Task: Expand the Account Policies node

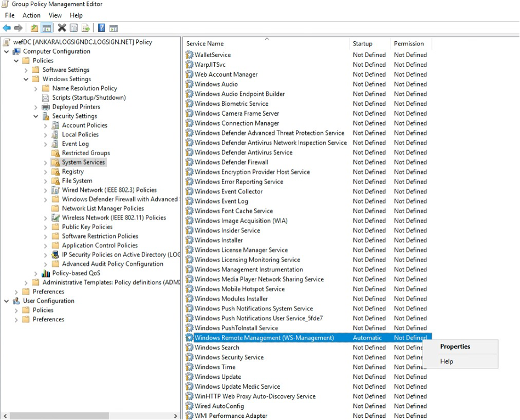Action: (x=45, y=126)
